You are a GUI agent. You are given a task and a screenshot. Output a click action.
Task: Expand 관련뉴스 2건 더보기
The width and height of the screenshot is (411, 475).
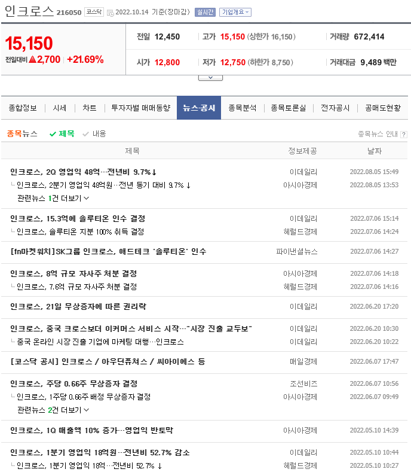coord(53,410)
